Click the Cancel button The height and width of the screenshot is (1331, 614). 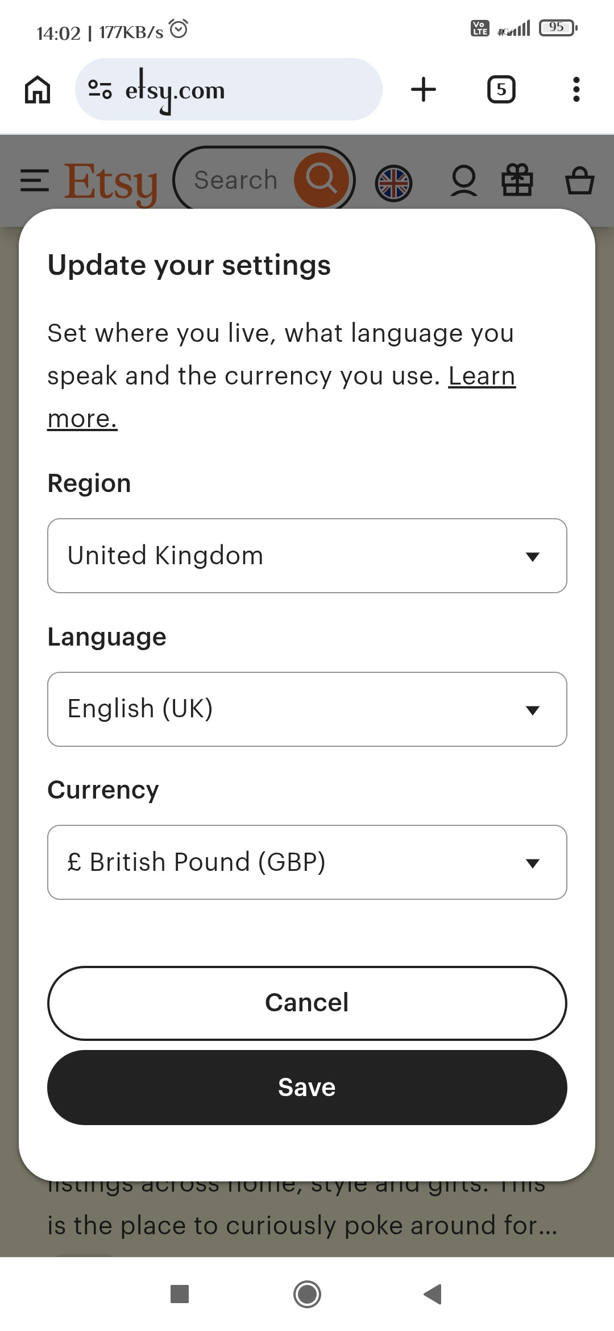click(307, 1003)
